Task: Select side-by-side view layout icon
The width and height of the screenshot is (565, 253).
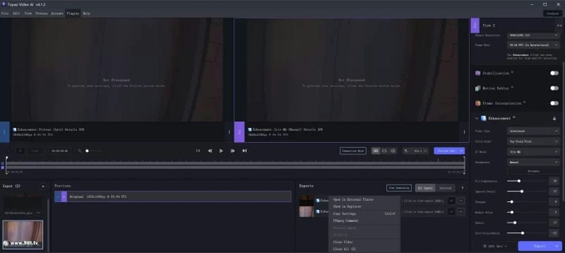Action: pos(376,151)
